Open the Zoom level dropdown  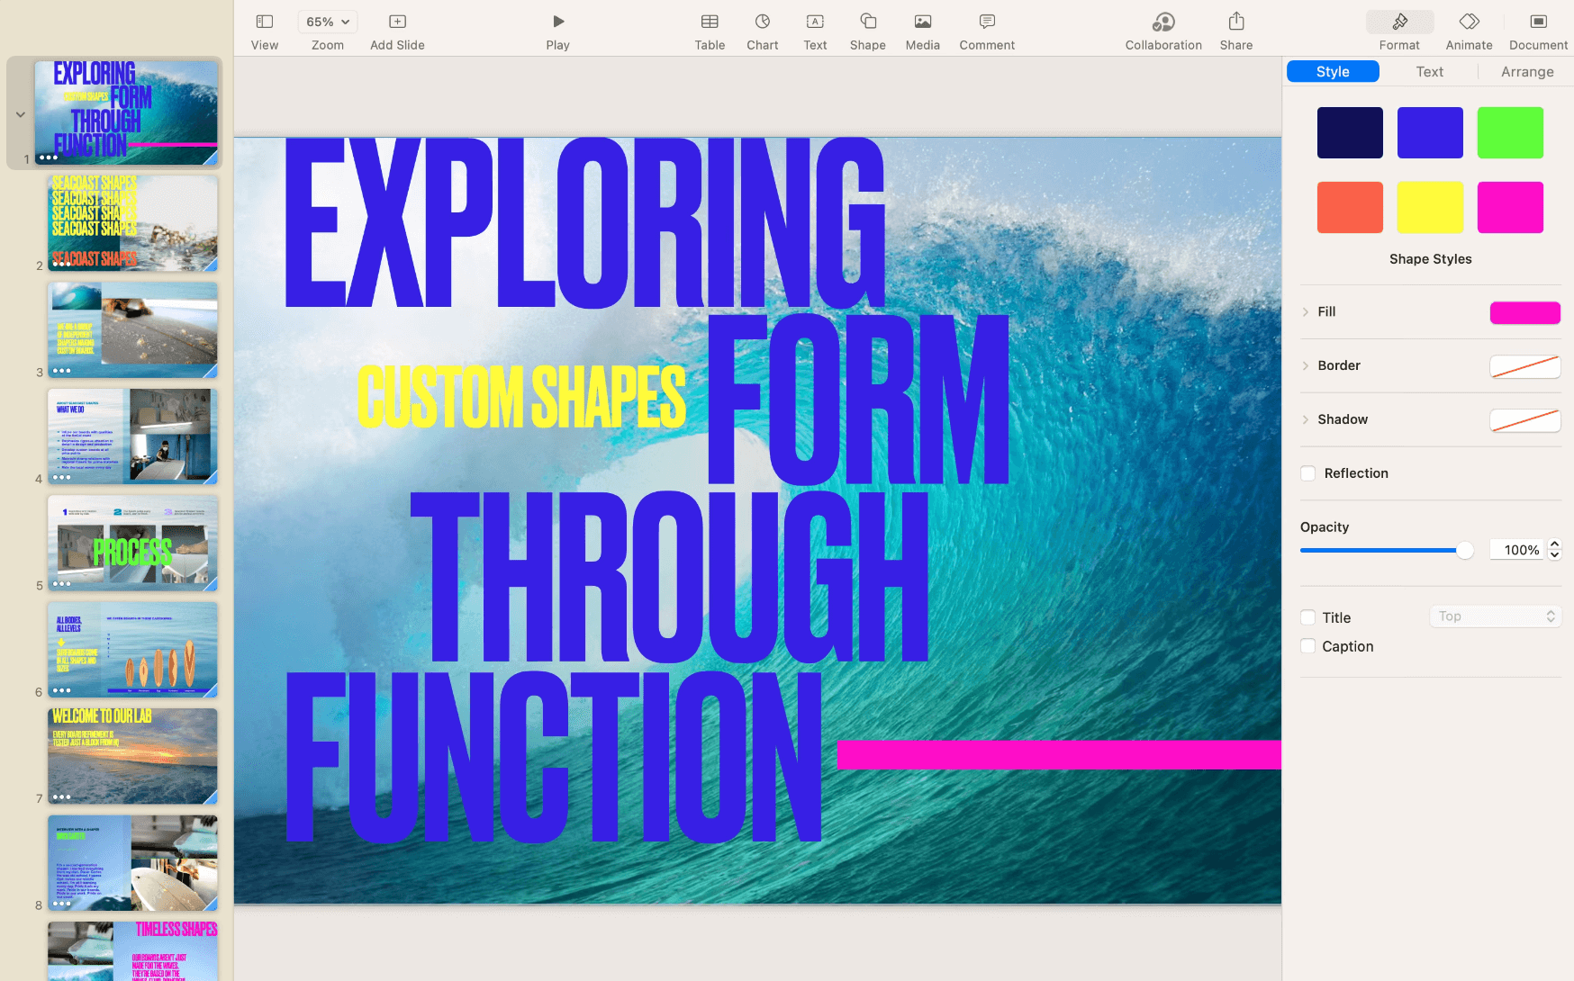tap(326, 21)
